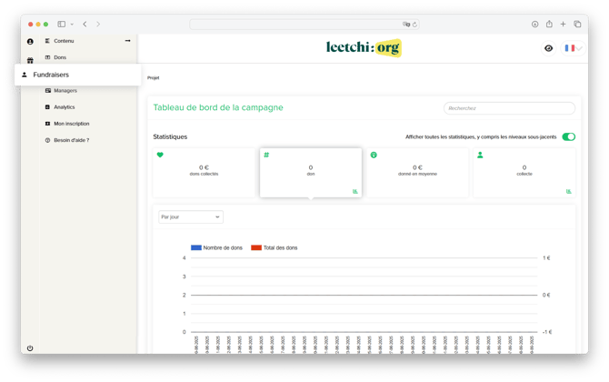Toggle the Safari sidebar button

pos(62,24)
